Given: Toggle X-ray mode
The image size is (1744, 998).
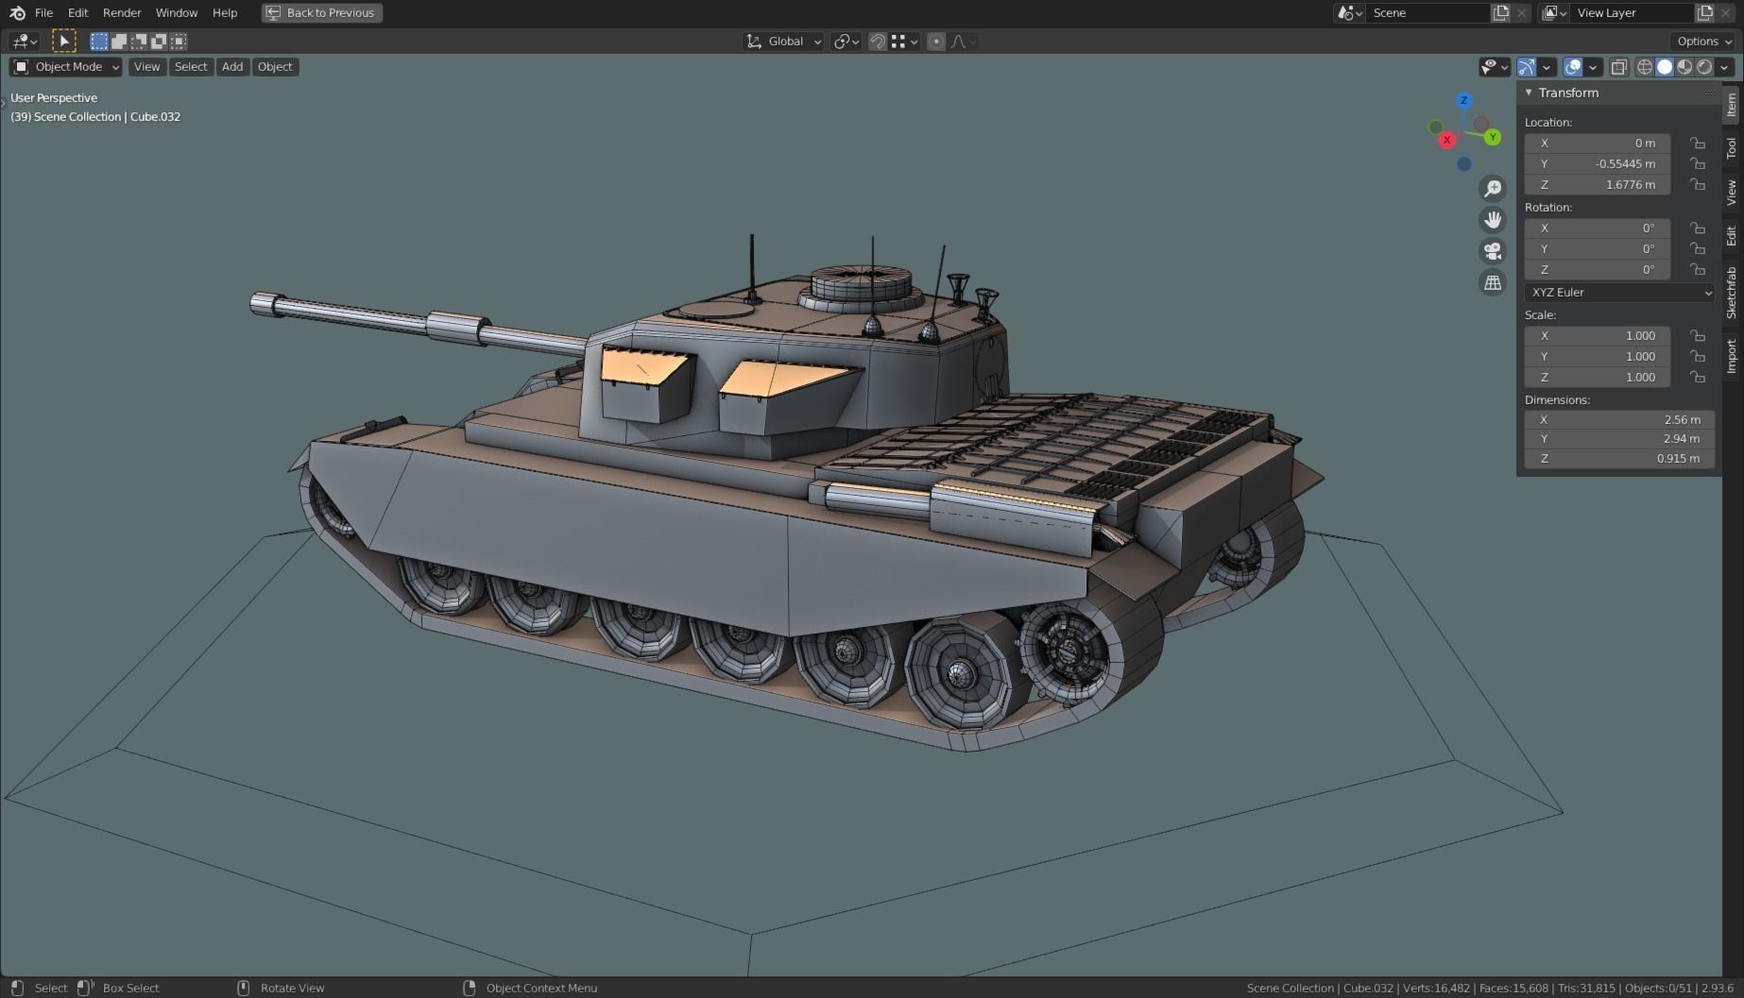Looking at the screenshot, I should click(x=1618, y=67).
